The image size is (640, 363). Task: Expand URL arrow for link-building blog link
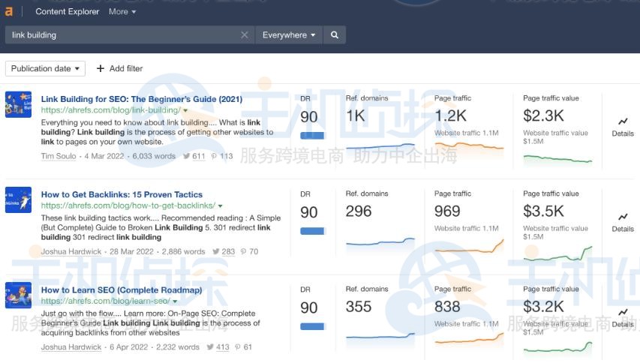[x=185, y=110]
